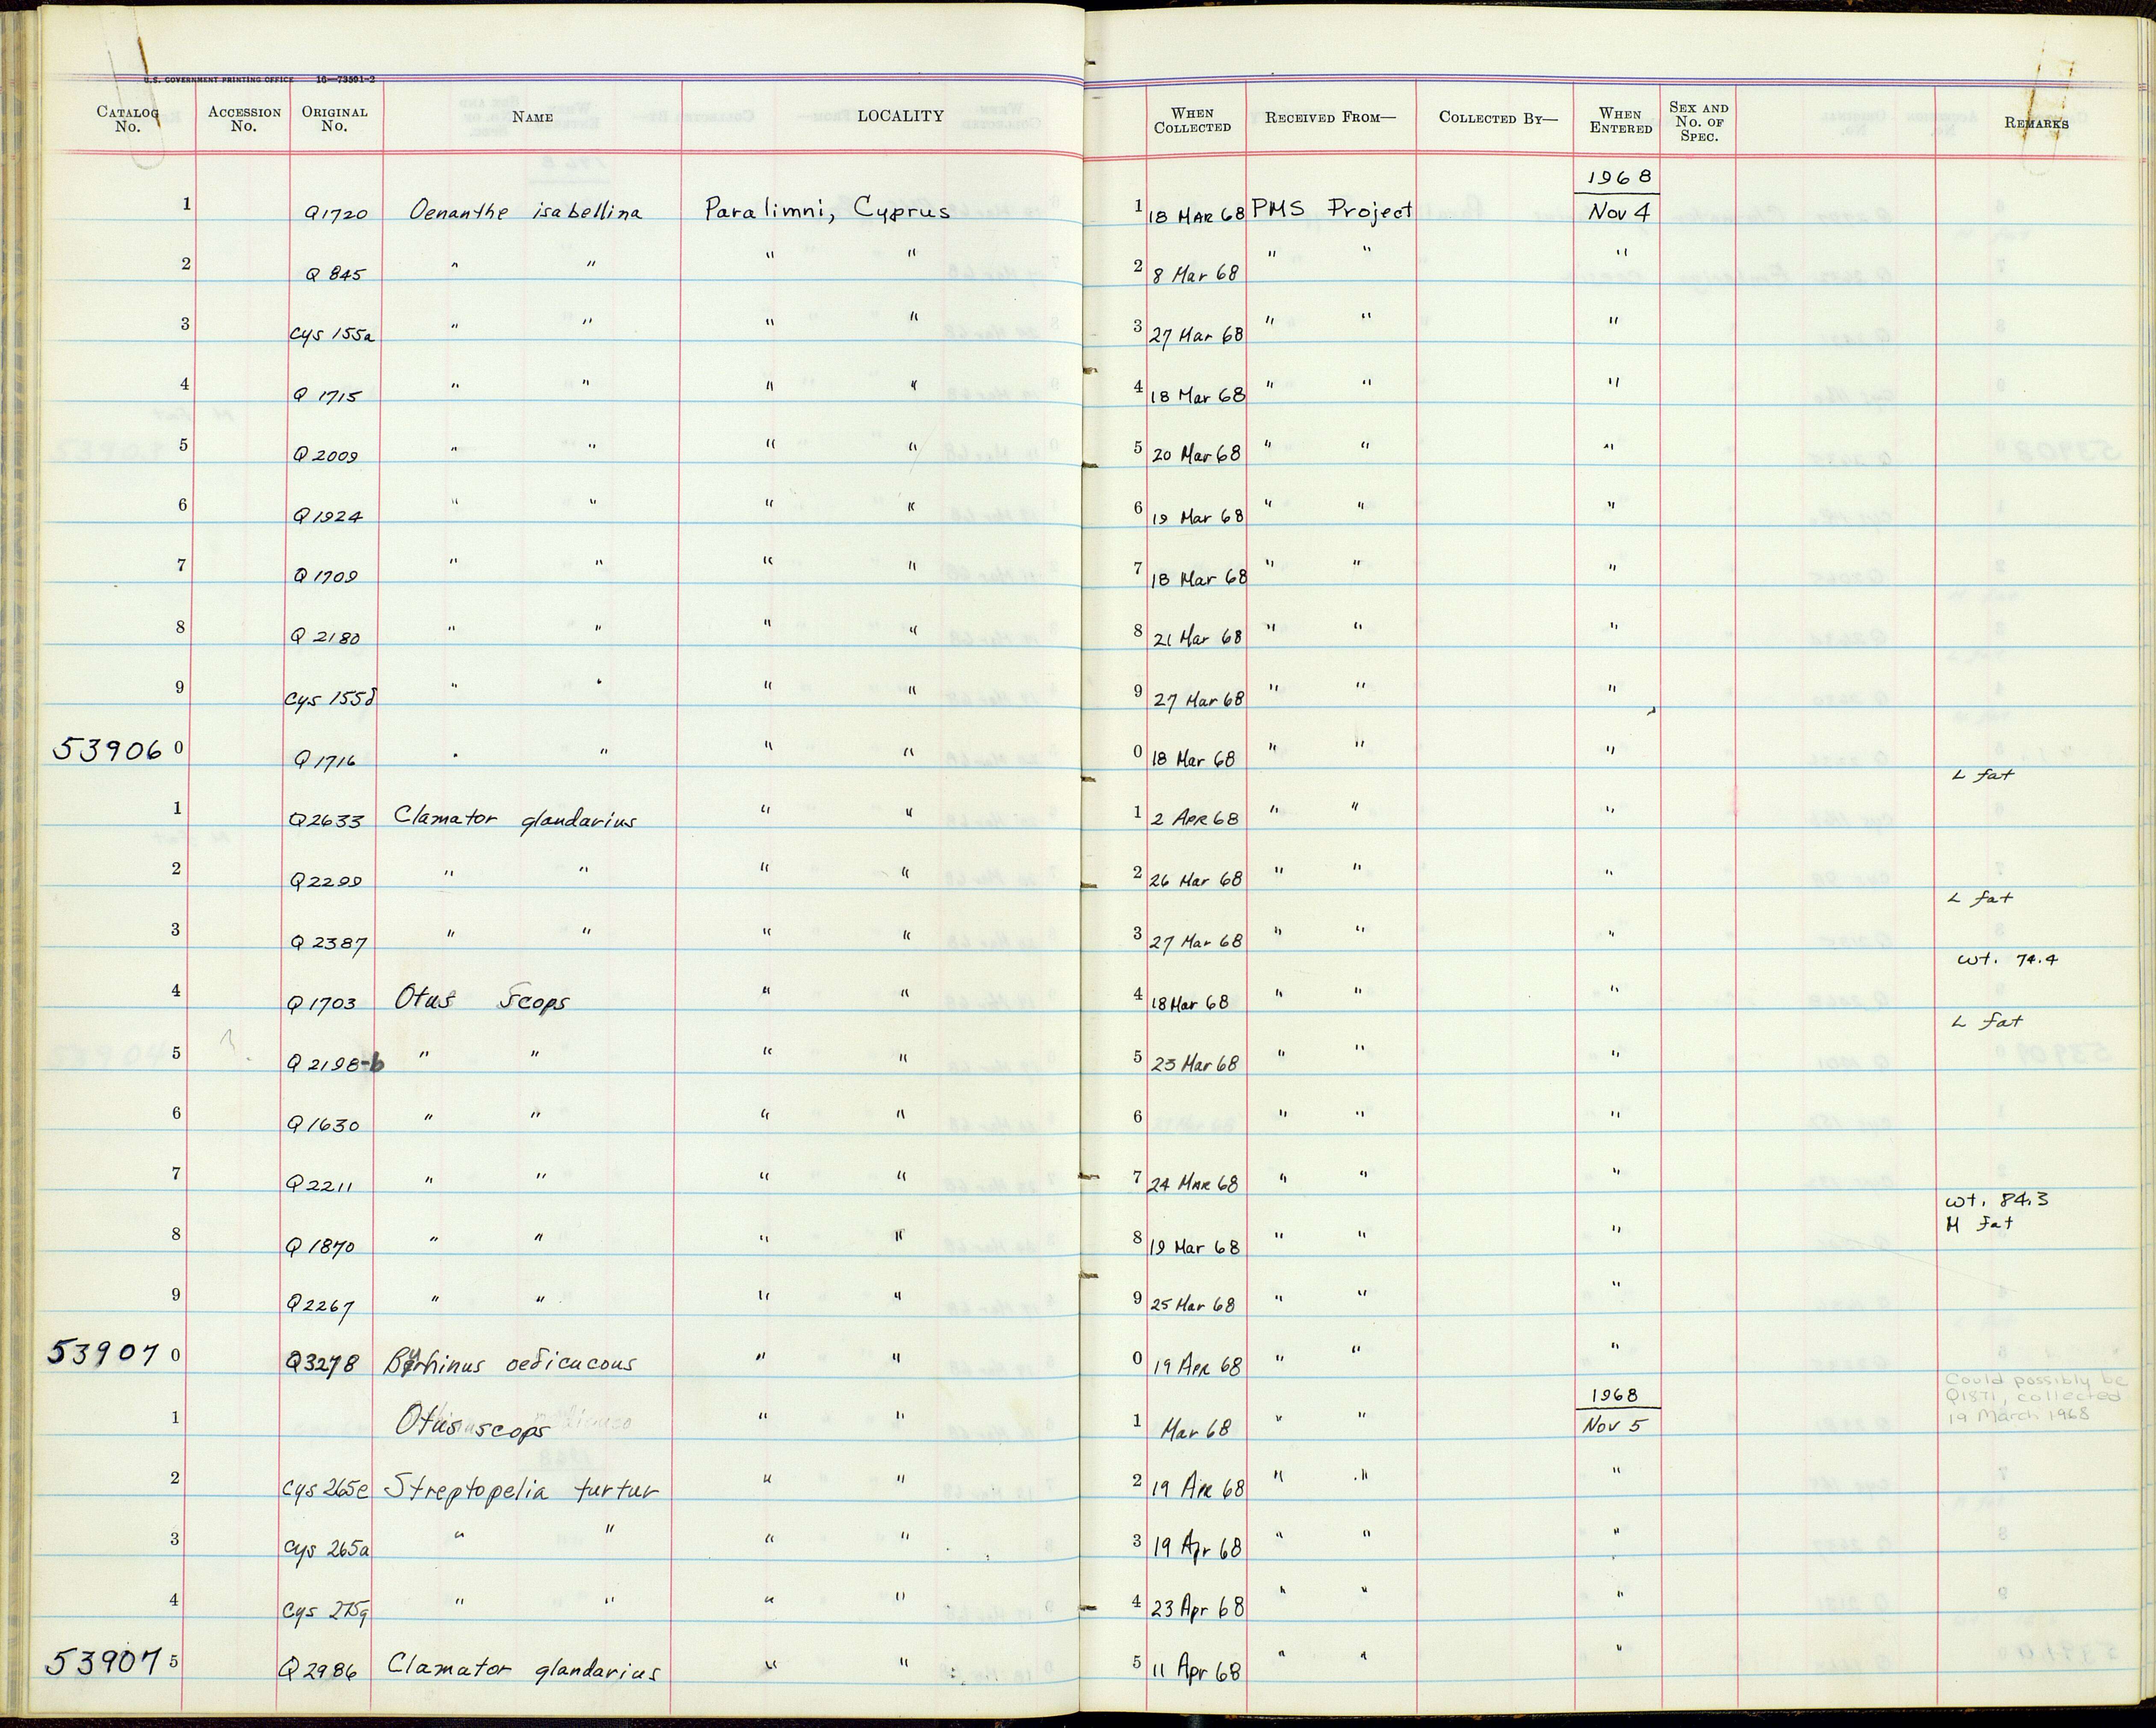Click the 'Received From—' column header
Screen dimensions: 2156x1728
pos(1329,118)
